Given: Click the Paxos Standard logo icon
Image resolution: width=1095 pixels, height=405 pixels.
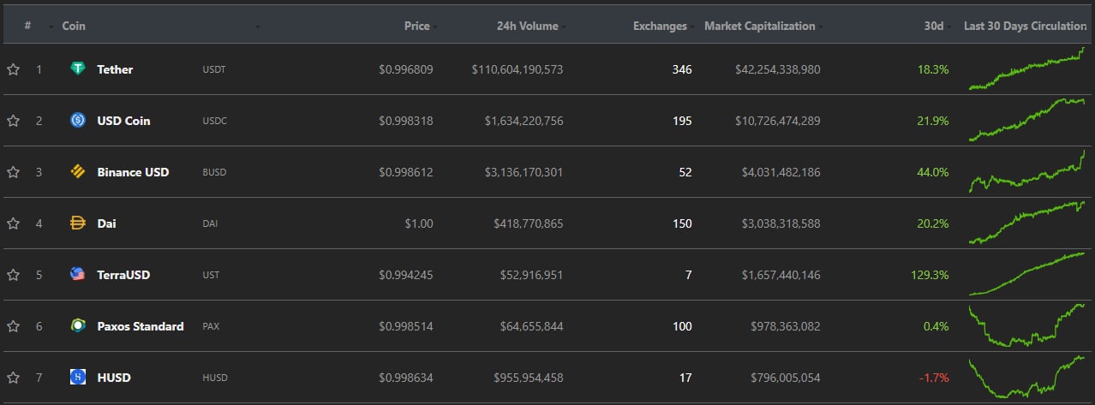Looking at the screenshot, I should coord(78,326).
